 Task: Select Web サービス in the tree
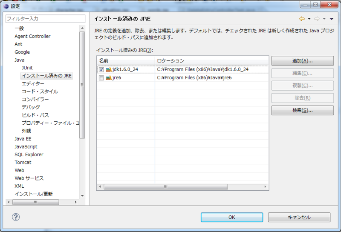[x=29, y=178]
